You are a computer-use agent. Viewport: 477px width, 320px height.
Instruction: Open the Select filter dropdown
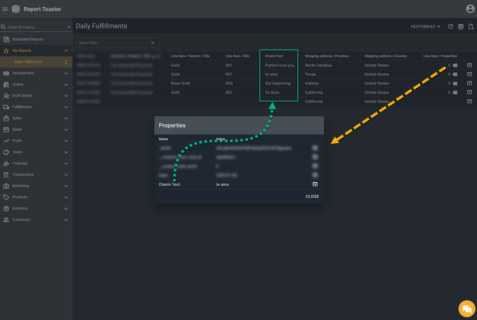pyautogui.click(x=117, y=43)
